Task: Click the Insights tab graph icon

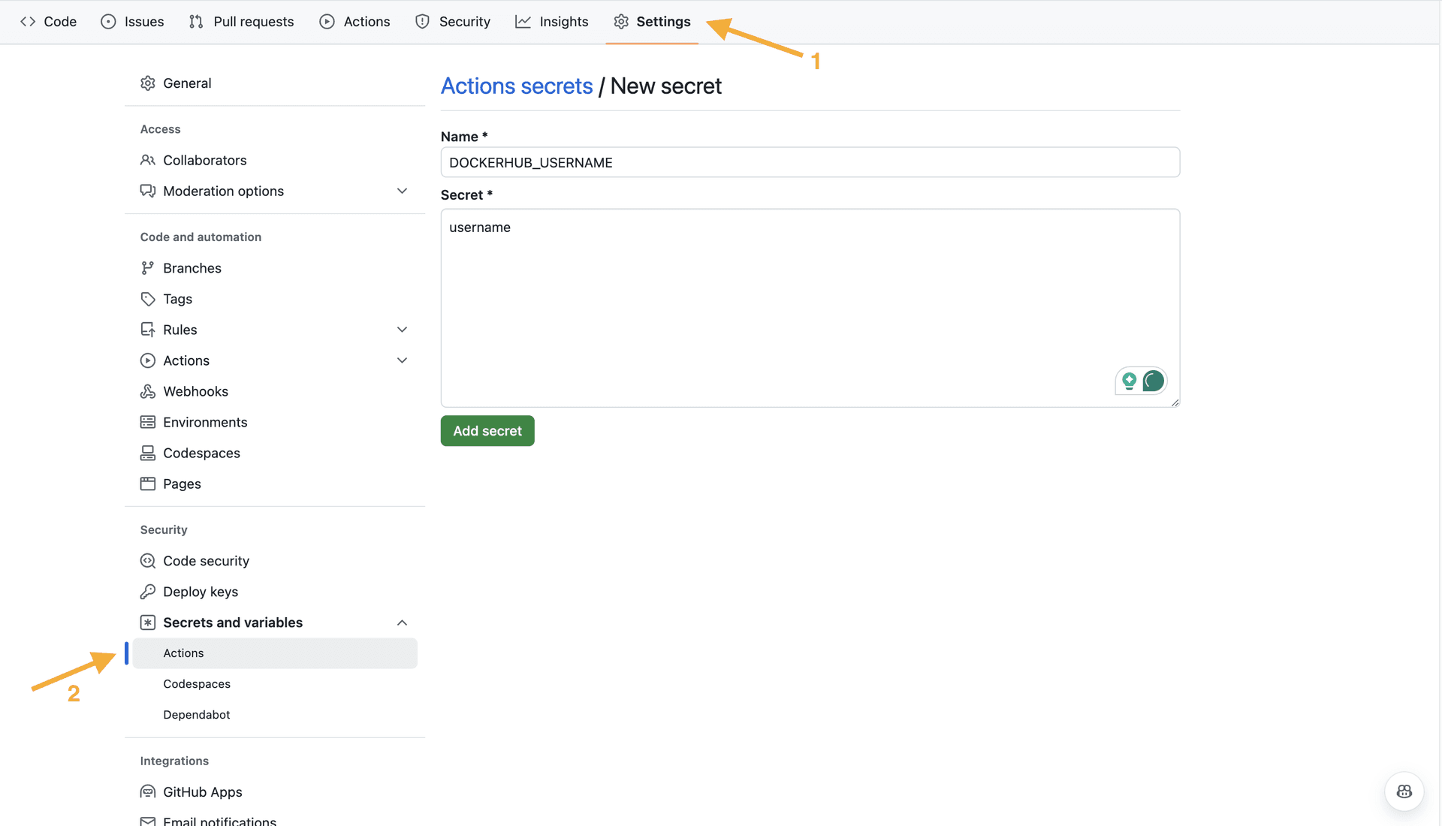Action: (x=523, y=22)
